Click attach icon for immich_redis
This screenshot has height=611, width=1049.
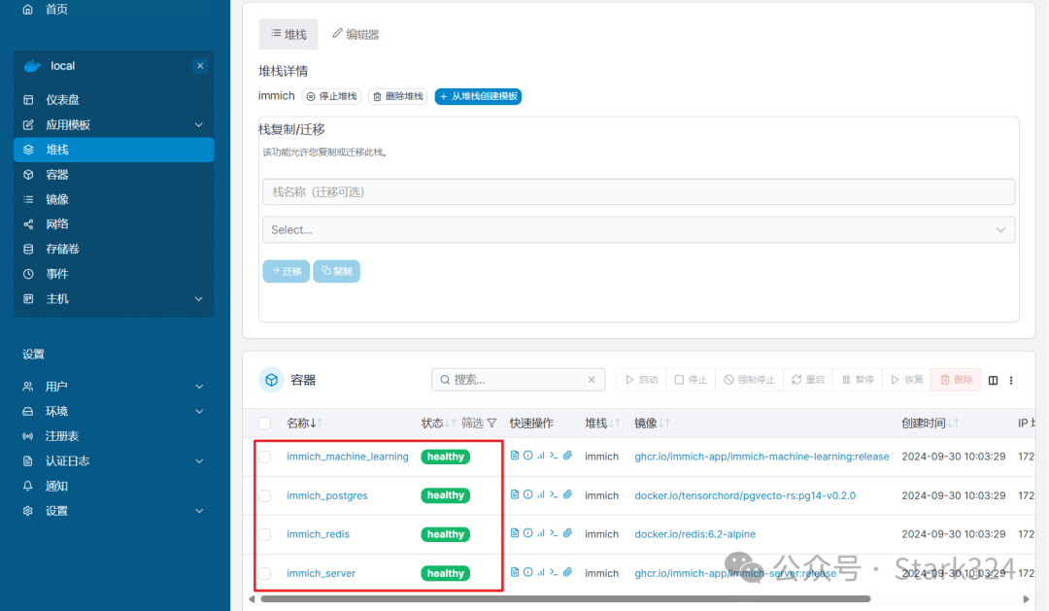(567, 533)
